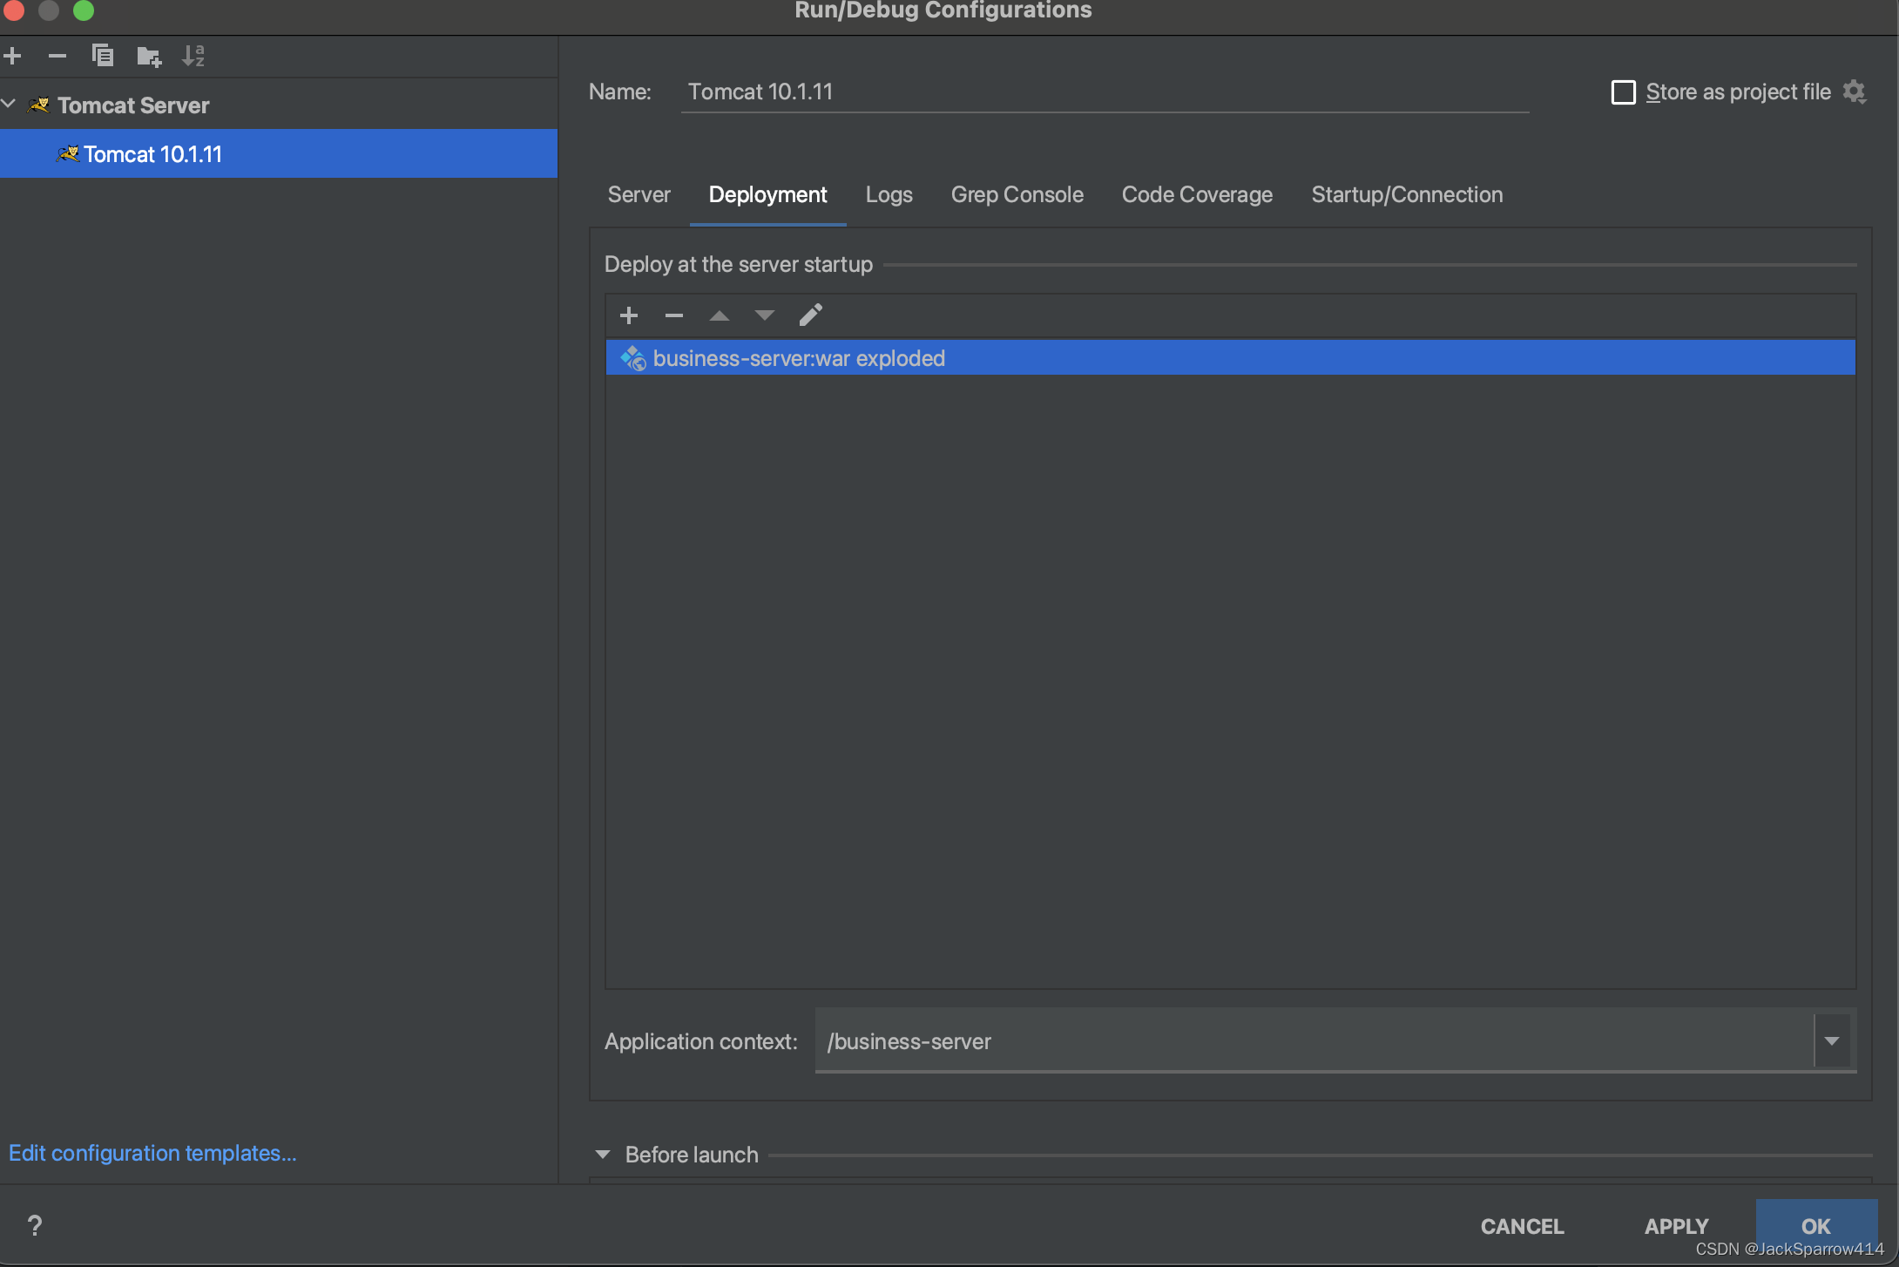Click the gear next to Store as project file
The image size is (1899, 1267).
click(x=1855, y=91)
